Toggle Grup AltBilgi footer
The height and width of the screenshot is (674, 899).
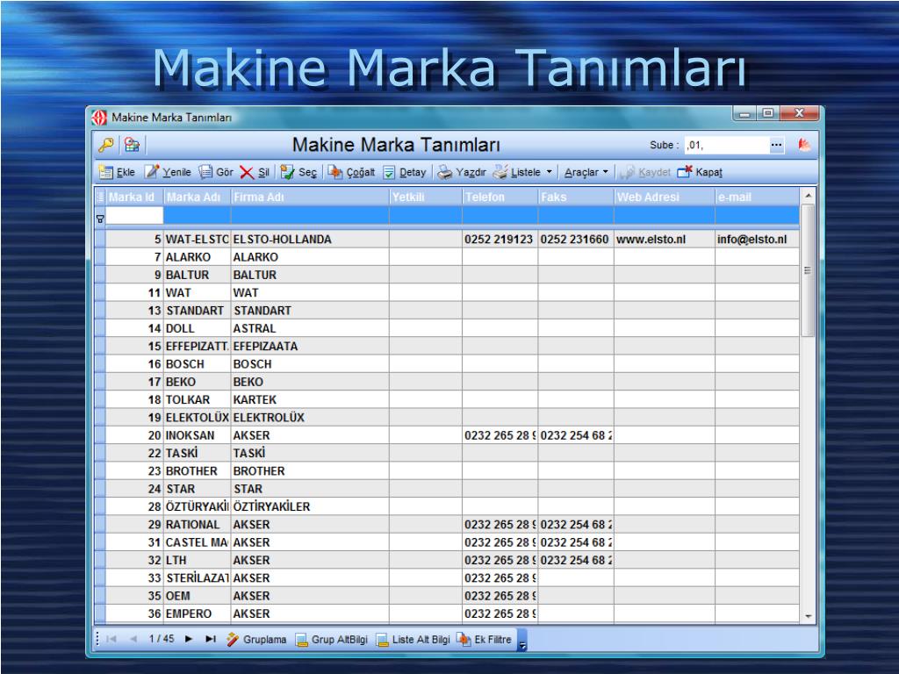(331, 639)
